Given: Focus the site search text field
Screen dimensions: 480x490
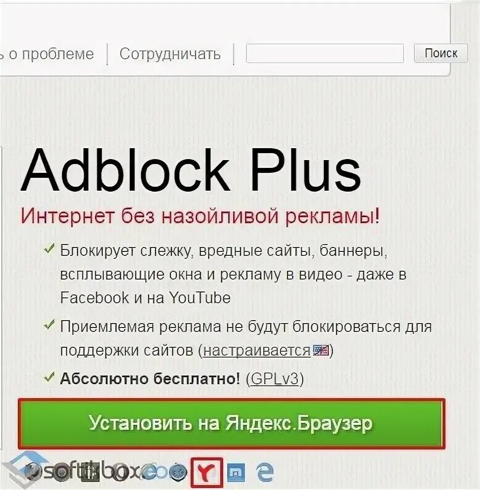Looking at the screenshot, I should point(324,53).
